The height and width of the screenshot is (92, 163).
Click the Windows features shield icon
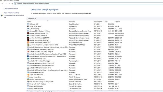click(x=2, y=16)
